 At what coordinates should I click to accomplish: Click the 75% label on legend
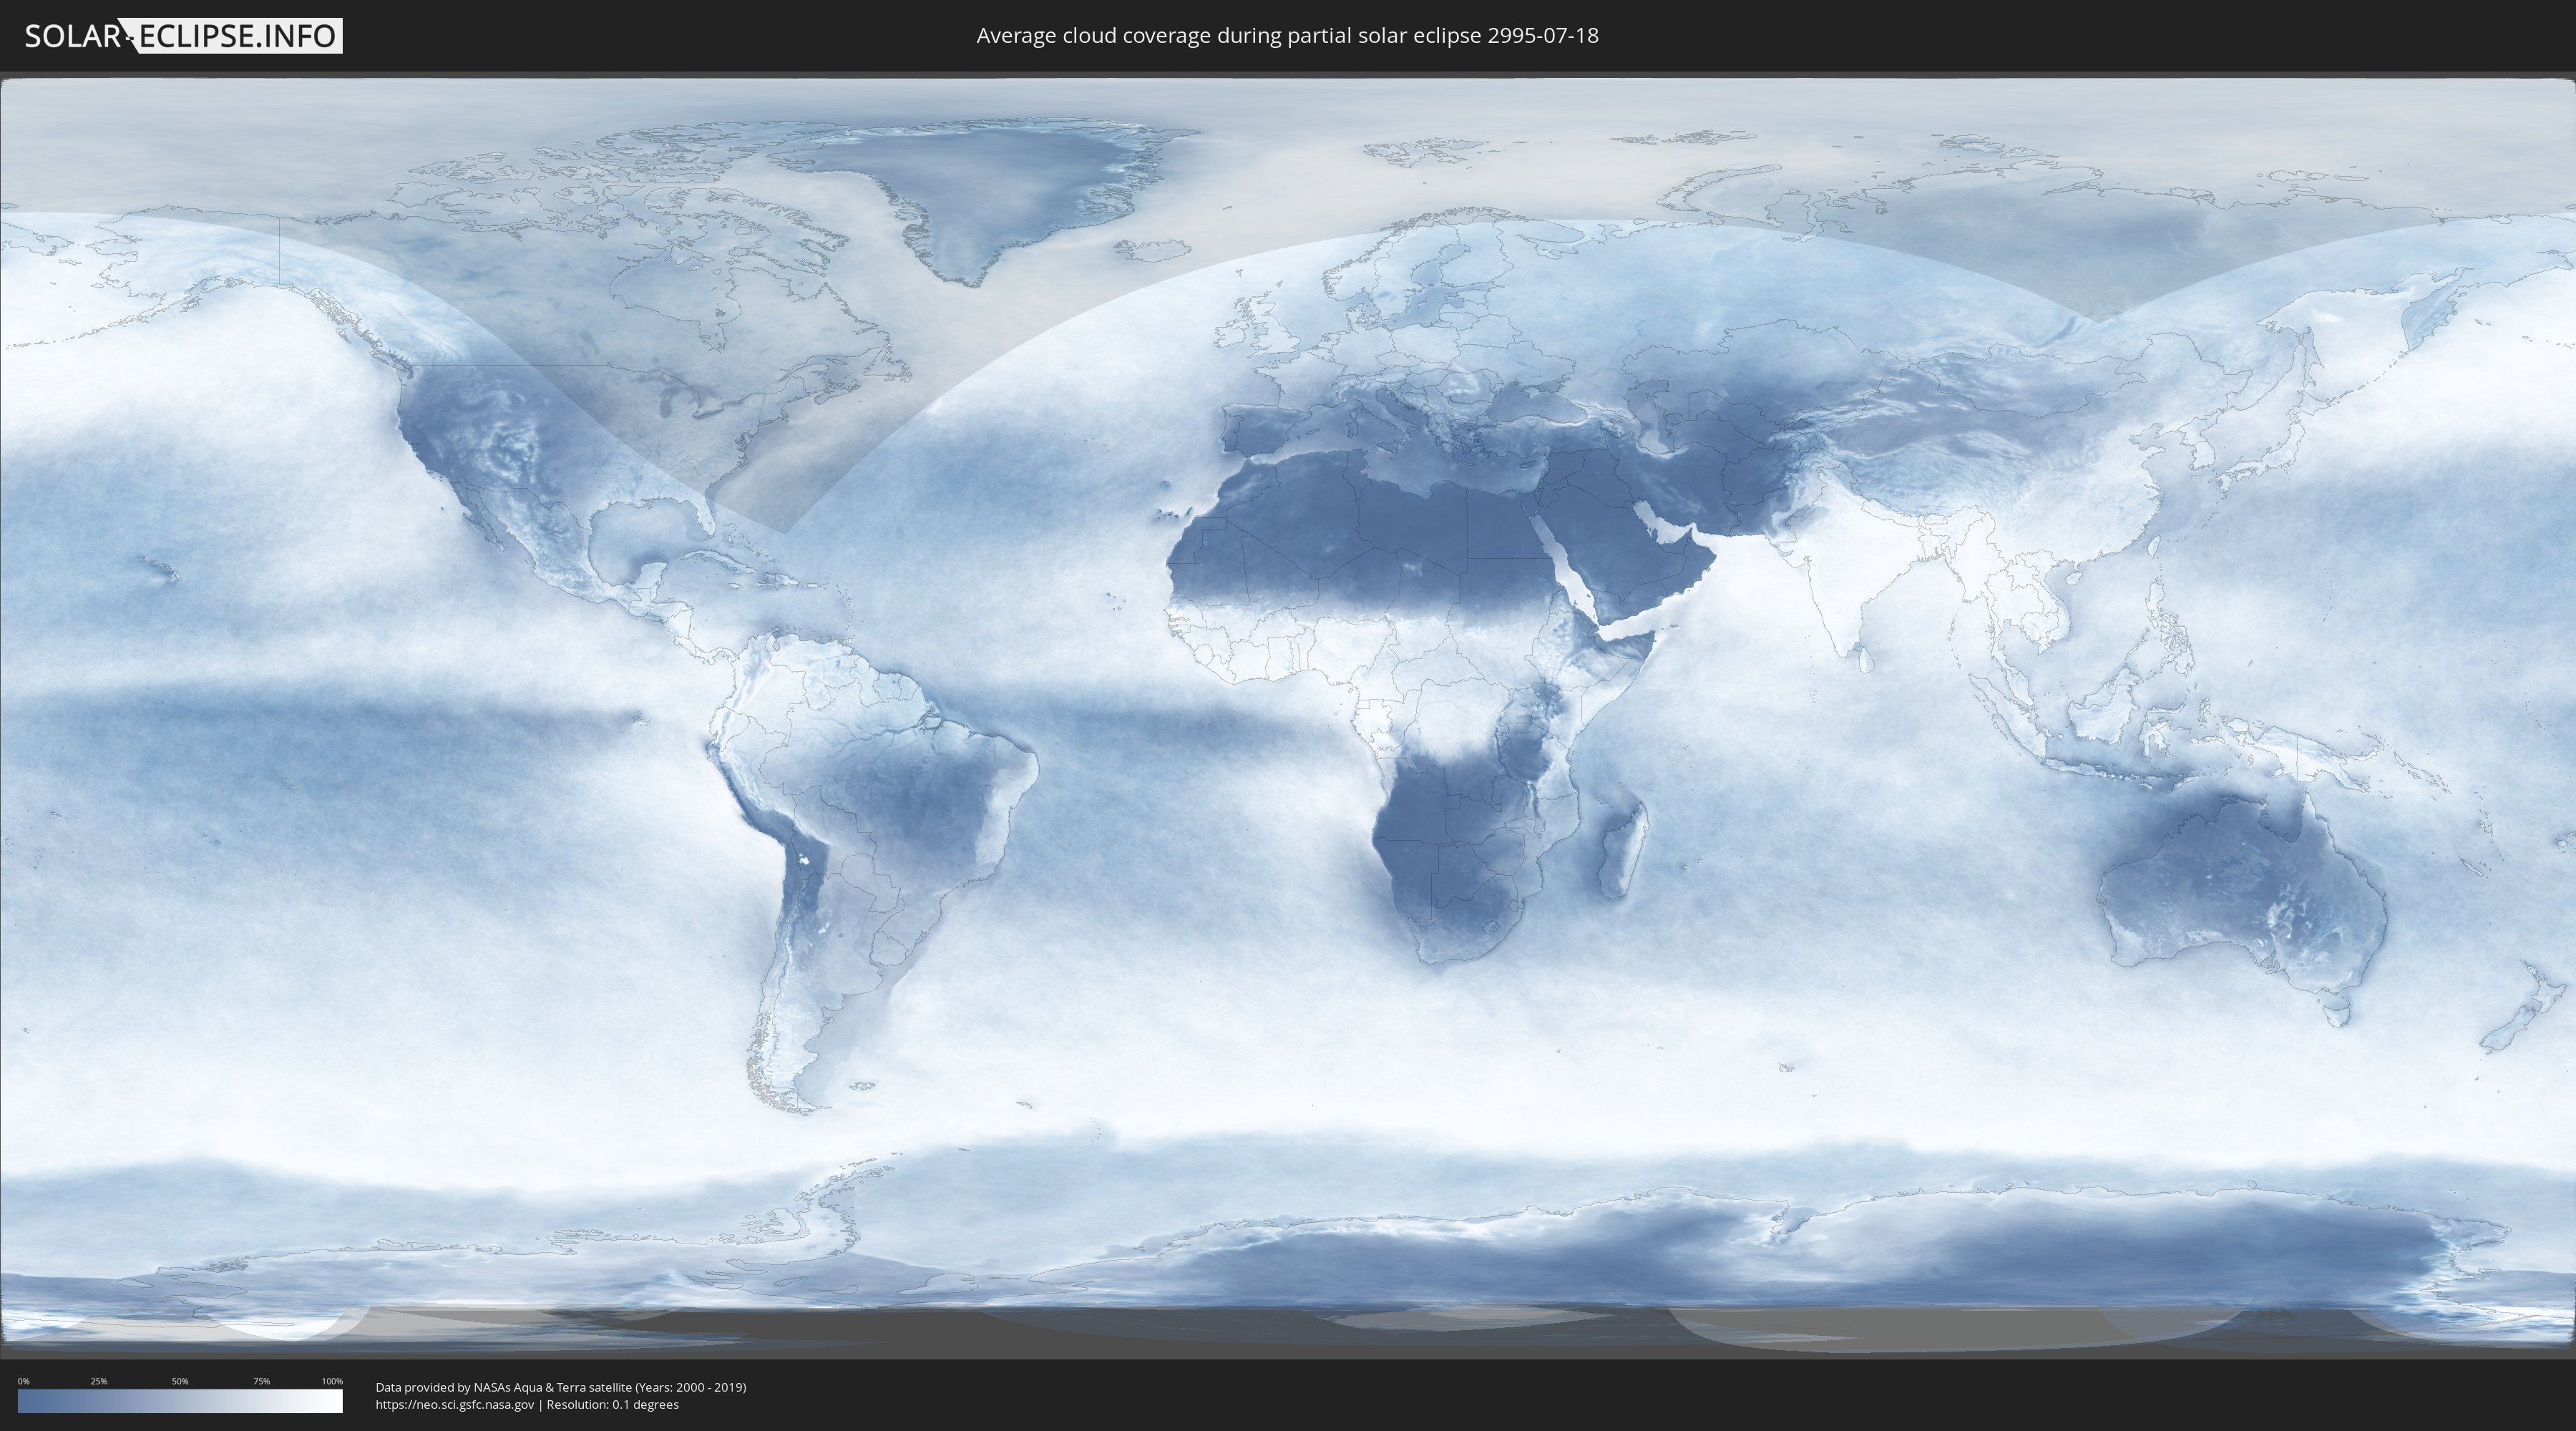tap(261, 1381)
